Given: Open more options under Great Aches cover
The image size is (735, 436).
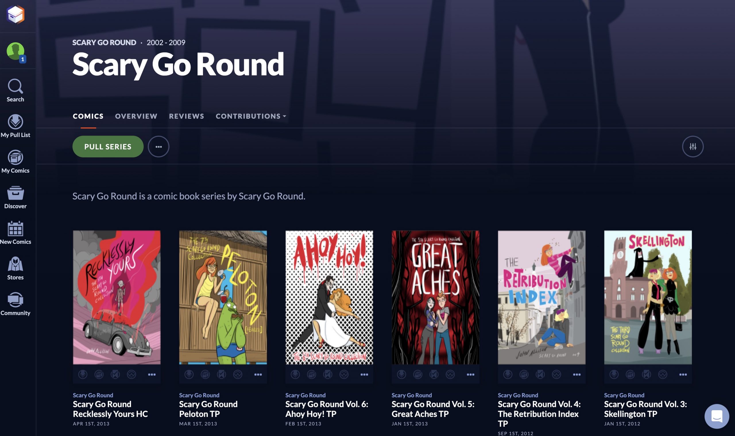Looking at the screenshot, I should coord(470,374).
